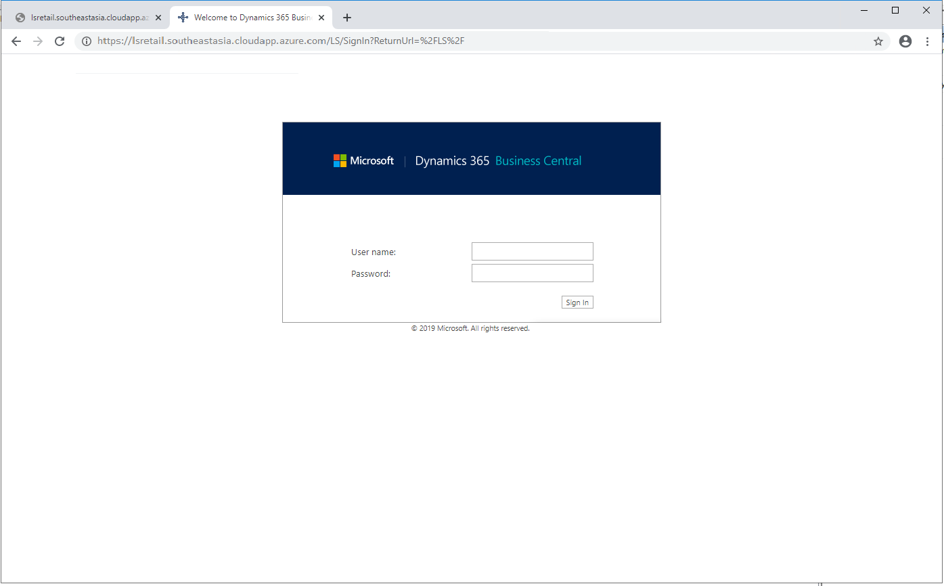Close the lsretail.southeastasia tab
The height and width of the screenshot is (586, 944).
[158, 18]
